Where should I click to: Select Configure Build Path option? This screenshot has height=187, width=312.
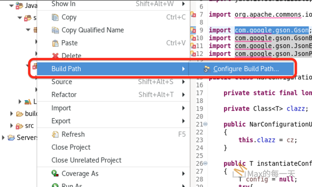pyautogui.click(x=246, y=69)
